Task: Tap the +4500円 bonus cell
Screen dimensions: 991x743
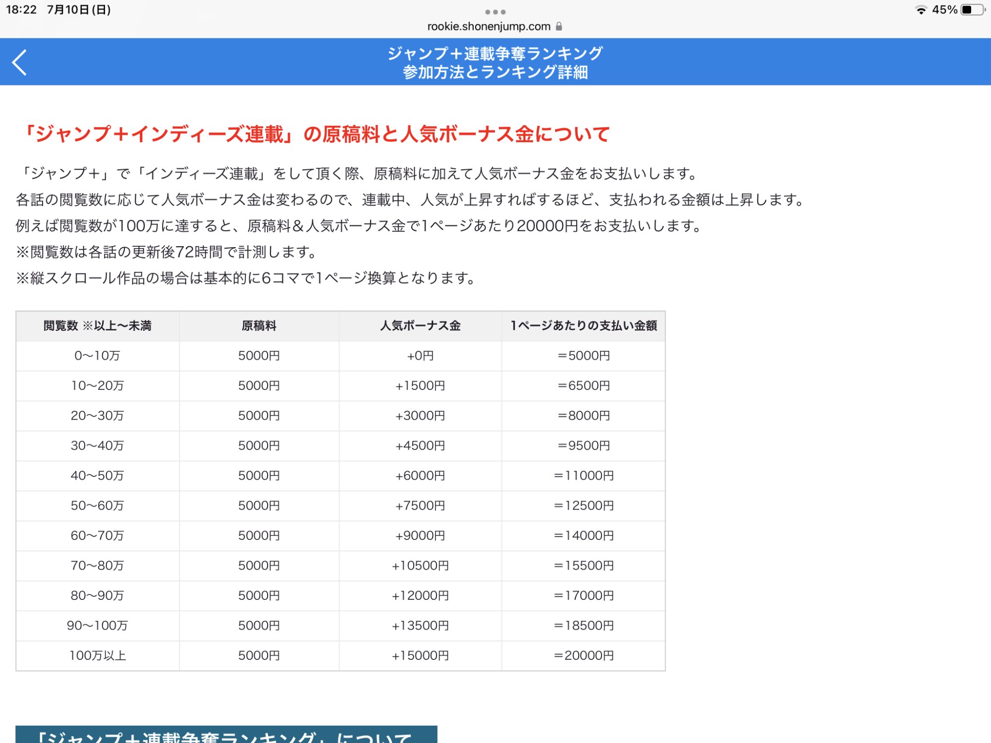Action: [420, 446]
